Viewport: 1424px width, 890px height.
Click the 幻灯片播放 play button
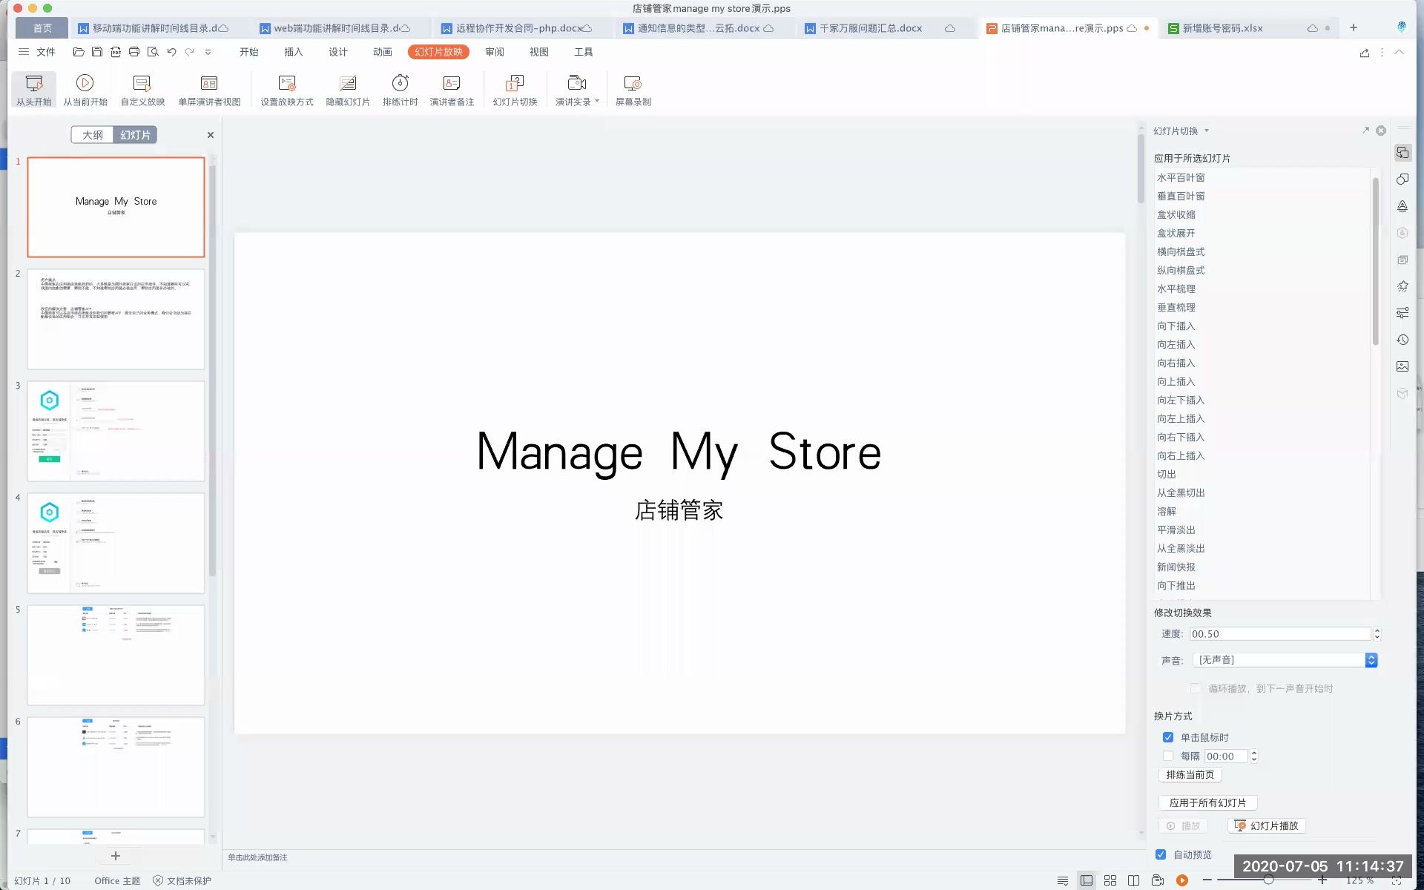[x=1266, y=825]
